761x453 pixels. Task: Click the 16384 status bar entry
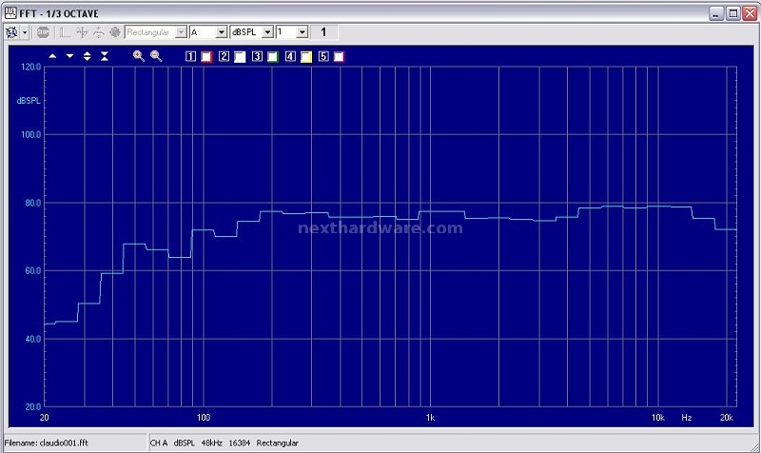(x=240, y=443)
